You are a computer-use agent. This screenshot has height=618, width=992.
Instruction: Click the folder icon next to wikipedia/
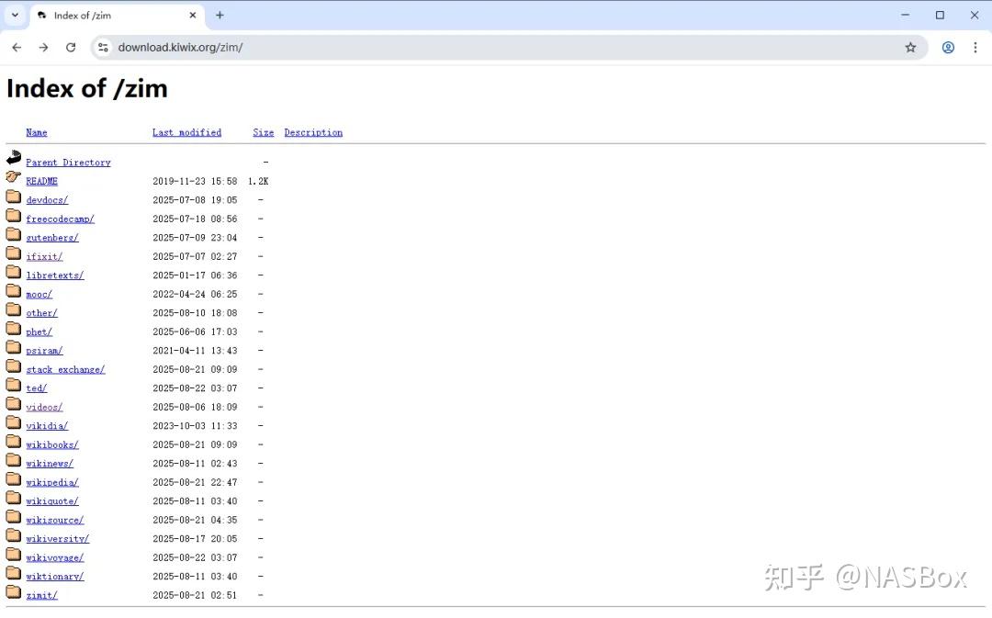pos(13,479)
